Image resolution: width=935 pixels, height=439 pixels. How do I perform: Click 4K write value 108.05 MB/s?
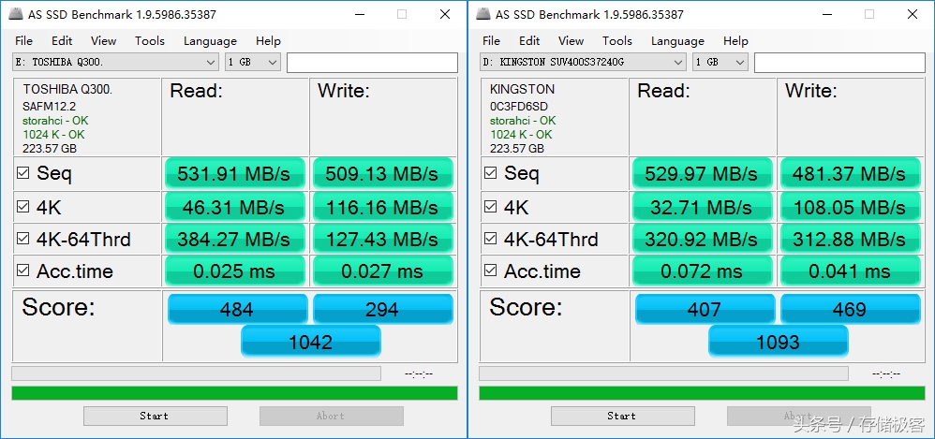pyautogui.click(x=850, y=207)
